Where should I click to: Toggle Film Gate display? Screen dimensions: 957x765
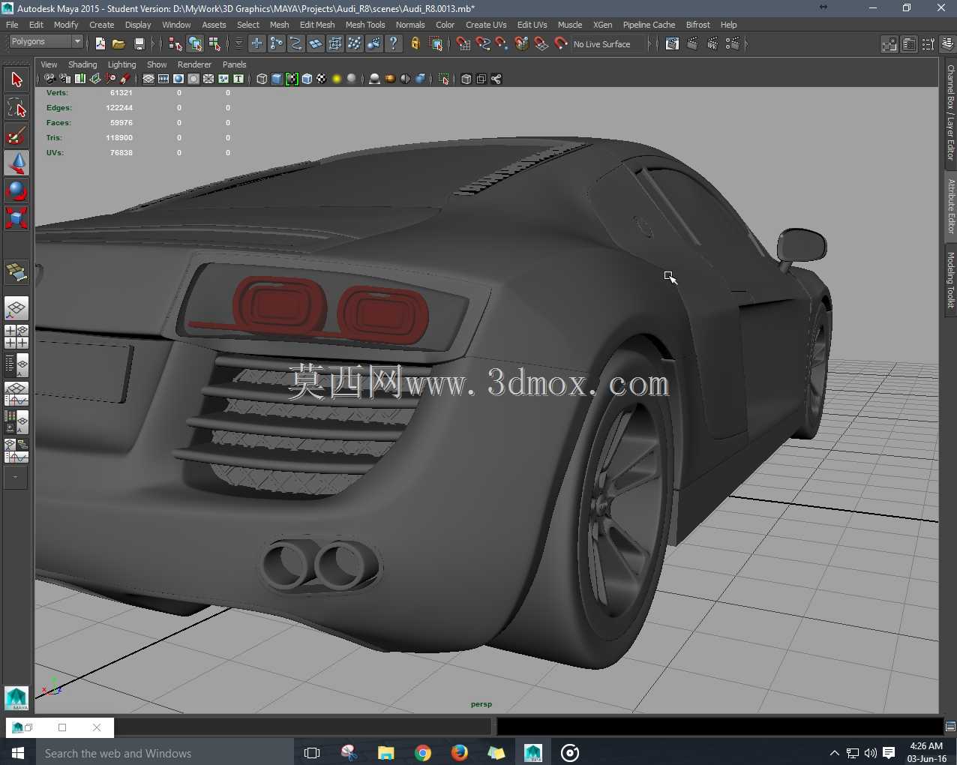click(x=163, y=79)
